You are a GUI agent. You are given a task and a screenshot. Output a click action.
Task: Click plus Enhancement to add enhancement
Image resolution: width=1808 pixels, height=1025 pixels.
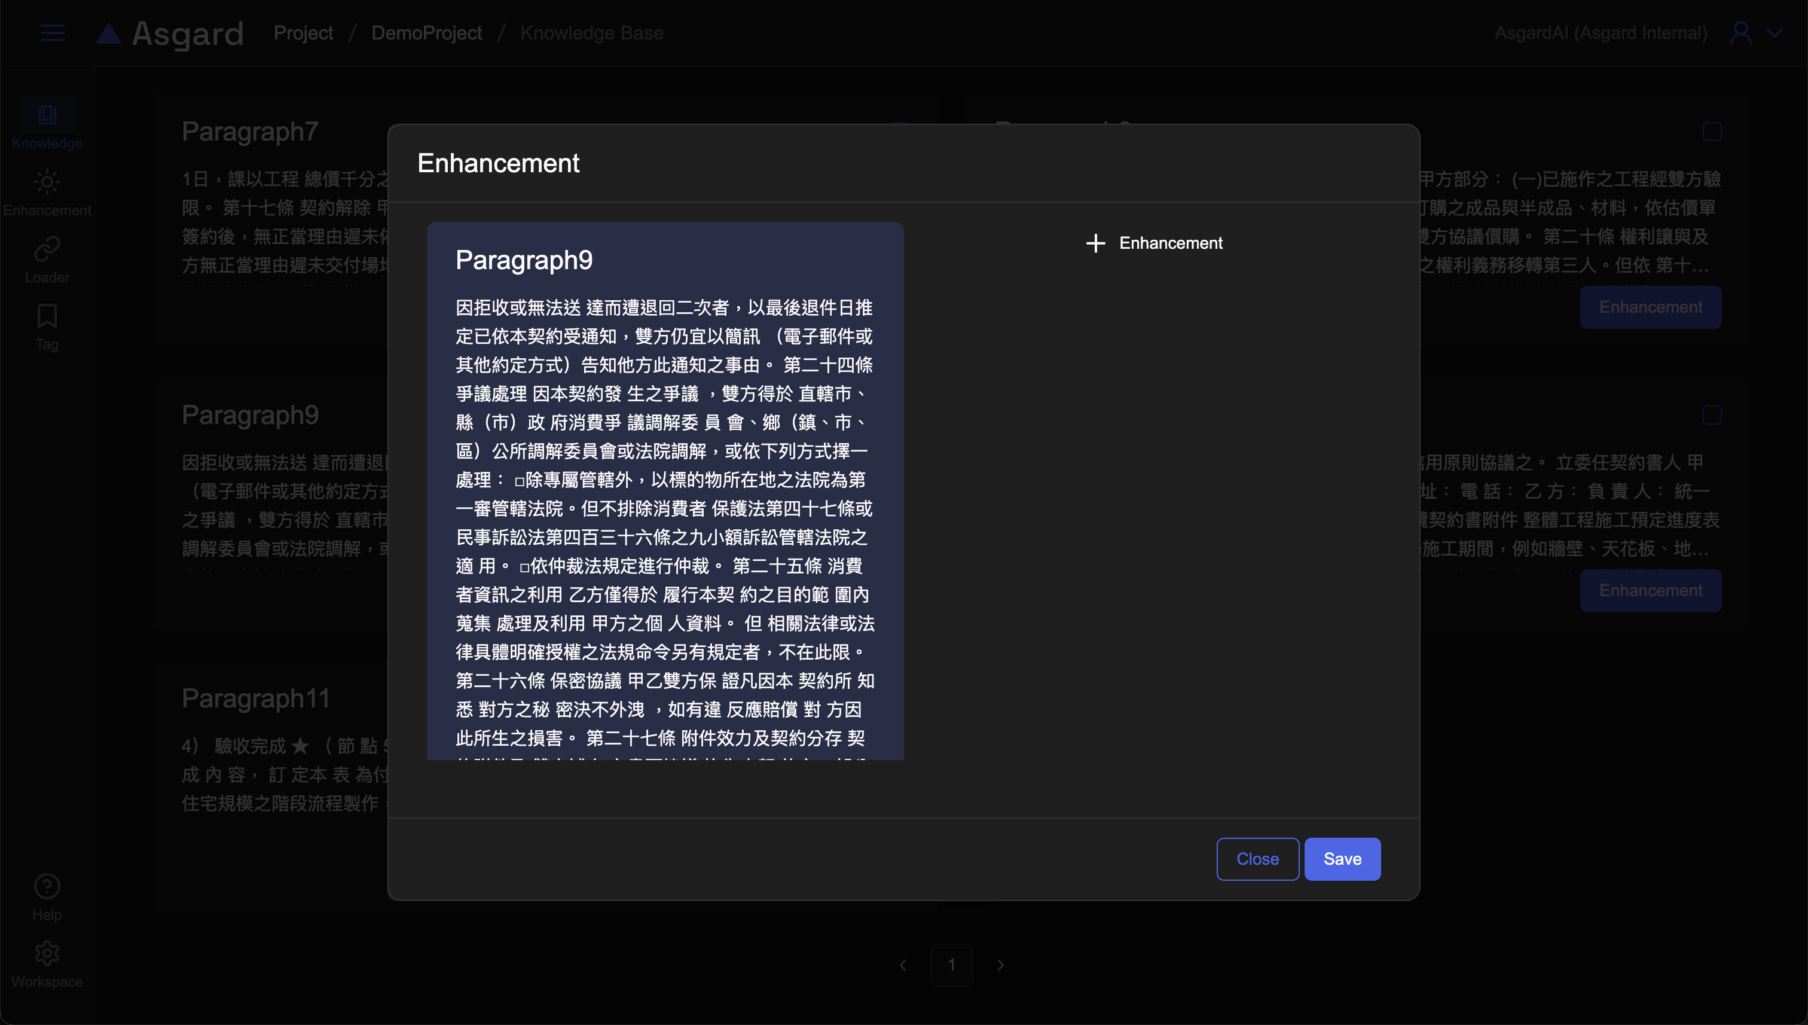click(x=1154, y=243)
